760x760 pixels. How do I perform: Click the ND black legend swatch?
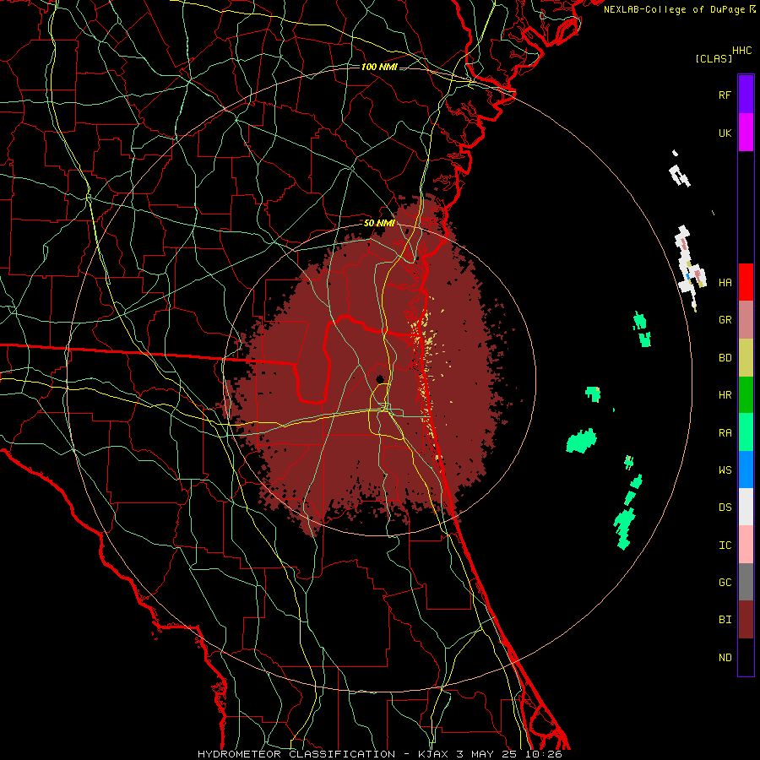pyautogui.click(x=746, y=657)
